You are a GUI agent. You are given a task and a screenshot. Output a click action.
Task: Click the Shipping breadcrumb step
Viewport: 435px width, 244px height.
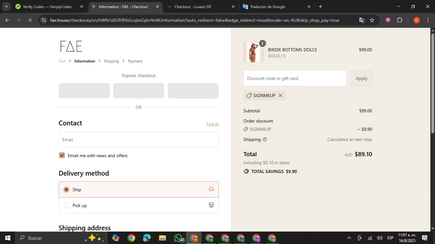tap(111, 61)
